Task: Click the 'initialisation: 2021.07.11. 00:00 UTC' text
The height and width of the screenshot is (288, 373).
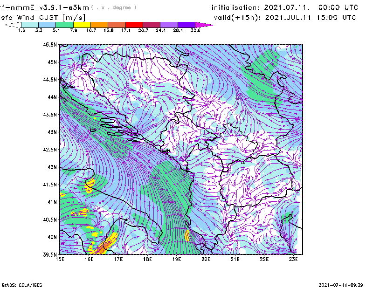Action: coord(285,7)
